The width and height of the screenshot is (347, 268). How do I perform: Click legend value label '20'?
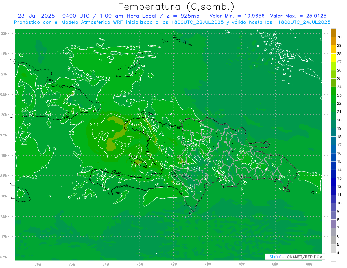point(339,120)
